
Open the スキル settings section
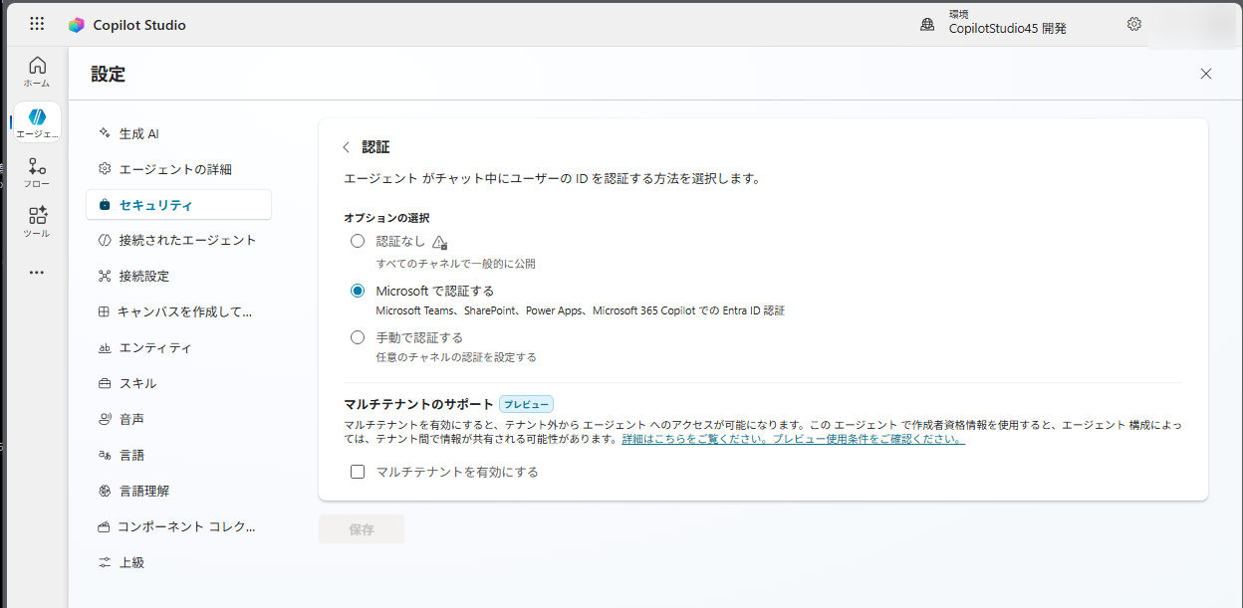[179, 383]
